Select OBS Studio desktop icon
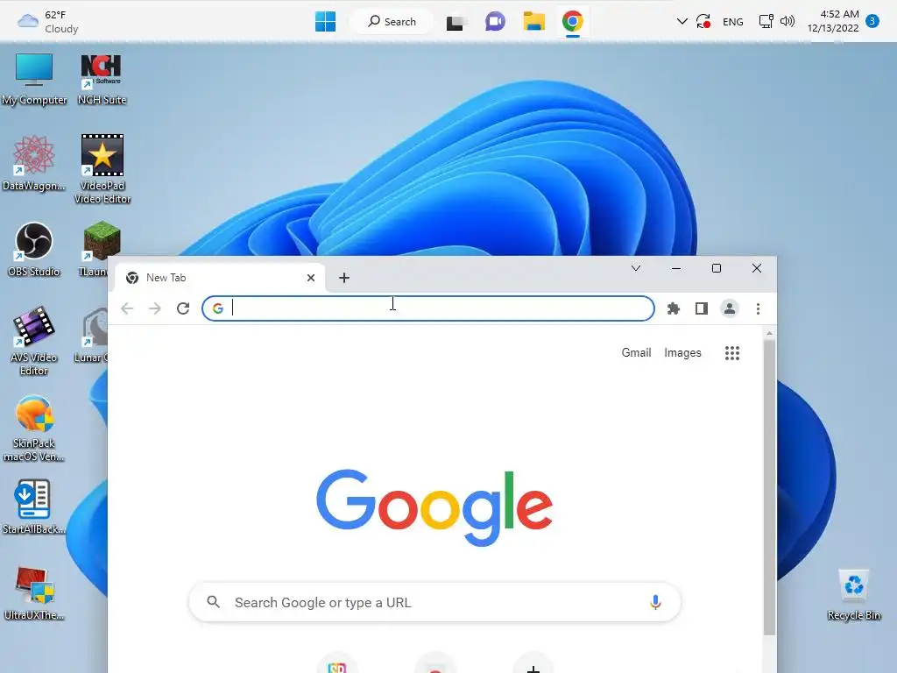This screenshot has width=897, height=673. tap(34, 249)
